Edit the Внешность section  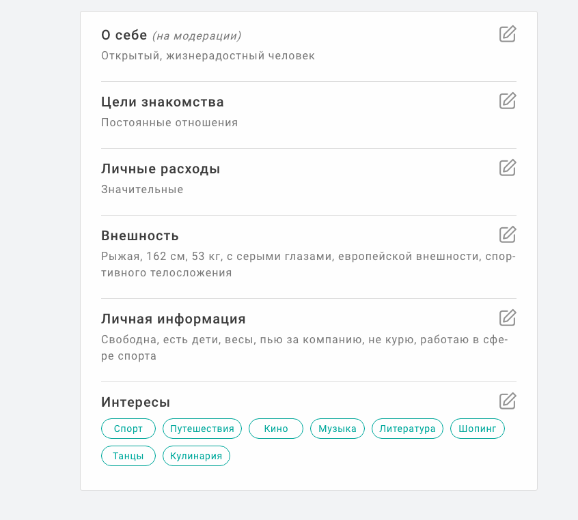508,235
